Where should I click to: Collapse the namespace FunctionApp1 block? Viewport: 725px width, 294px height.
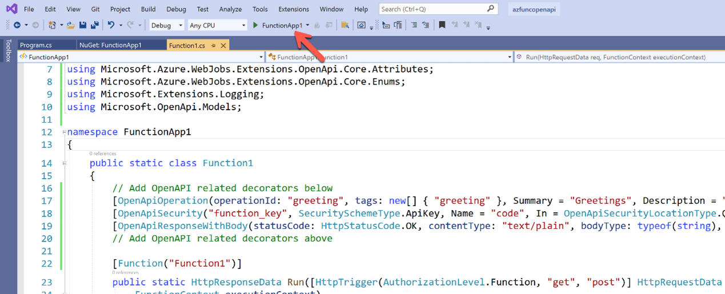click(65, 132)
